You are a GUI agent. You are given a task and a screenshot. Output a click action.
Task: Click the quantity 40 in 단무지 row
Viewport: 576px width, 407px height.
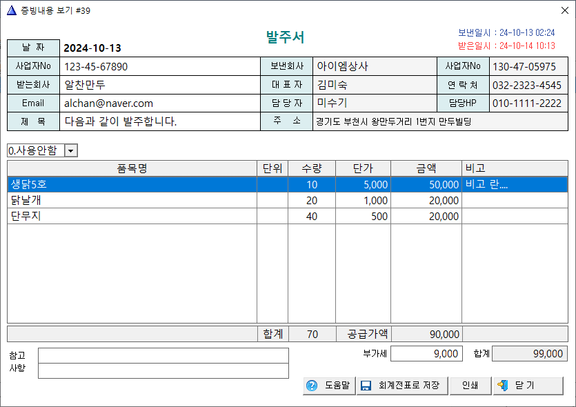point(312,217)
